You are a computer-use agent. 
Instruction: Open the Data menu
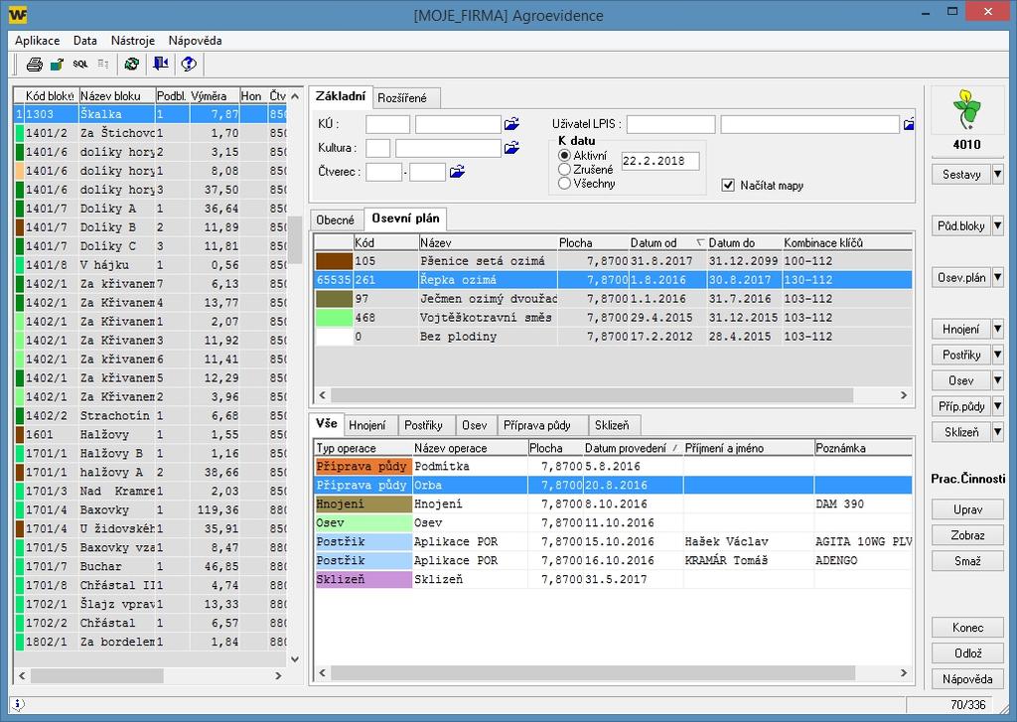[85, 40]
